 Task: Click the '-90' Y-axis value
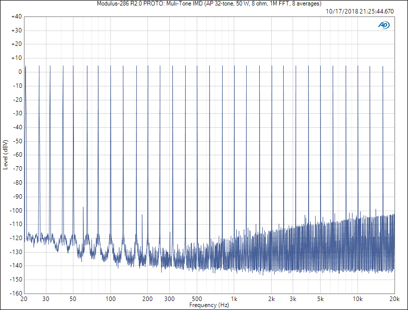pos(17,197)
